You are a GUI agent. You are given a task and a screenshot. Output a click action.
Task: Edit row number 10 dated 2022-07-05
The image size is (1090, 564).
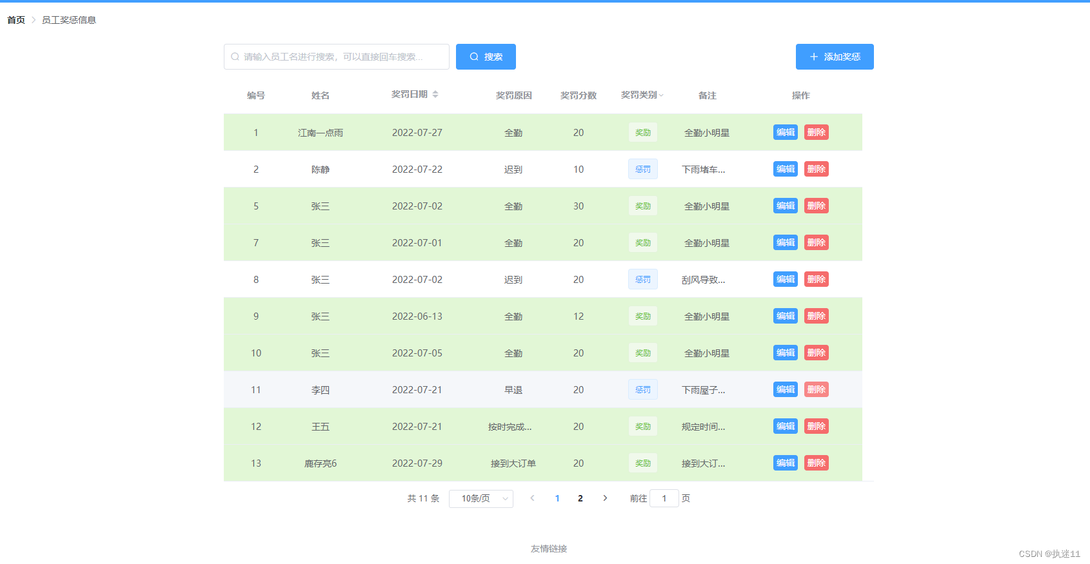coord(786,353)
